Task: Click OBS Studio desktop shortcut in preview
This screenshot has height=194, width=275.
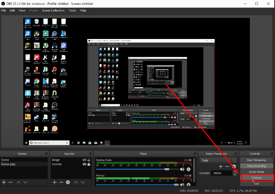Action: coord(54,106)
